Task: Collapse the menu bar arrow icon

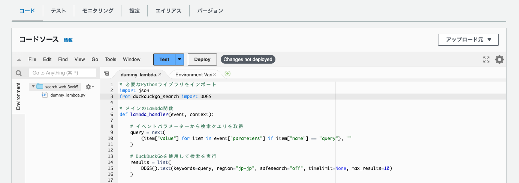Action: [19, 60]
